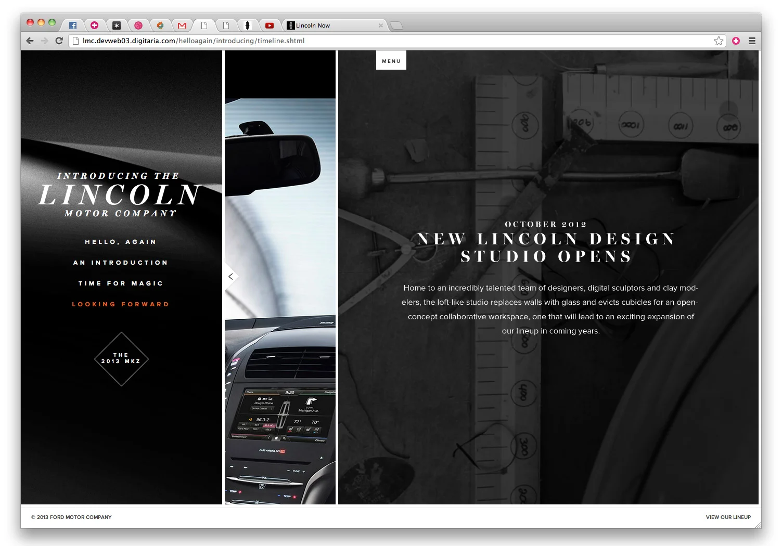782x546 pixels.
Task: Close the Lincoln Now tab
Action: tap(381, 25)
